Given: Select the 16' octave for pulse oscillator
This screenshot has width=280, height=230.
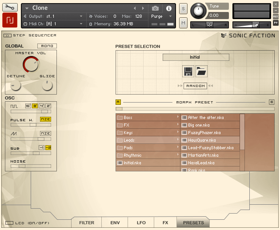Looking at the screenshot, I should tap(28, 106).
